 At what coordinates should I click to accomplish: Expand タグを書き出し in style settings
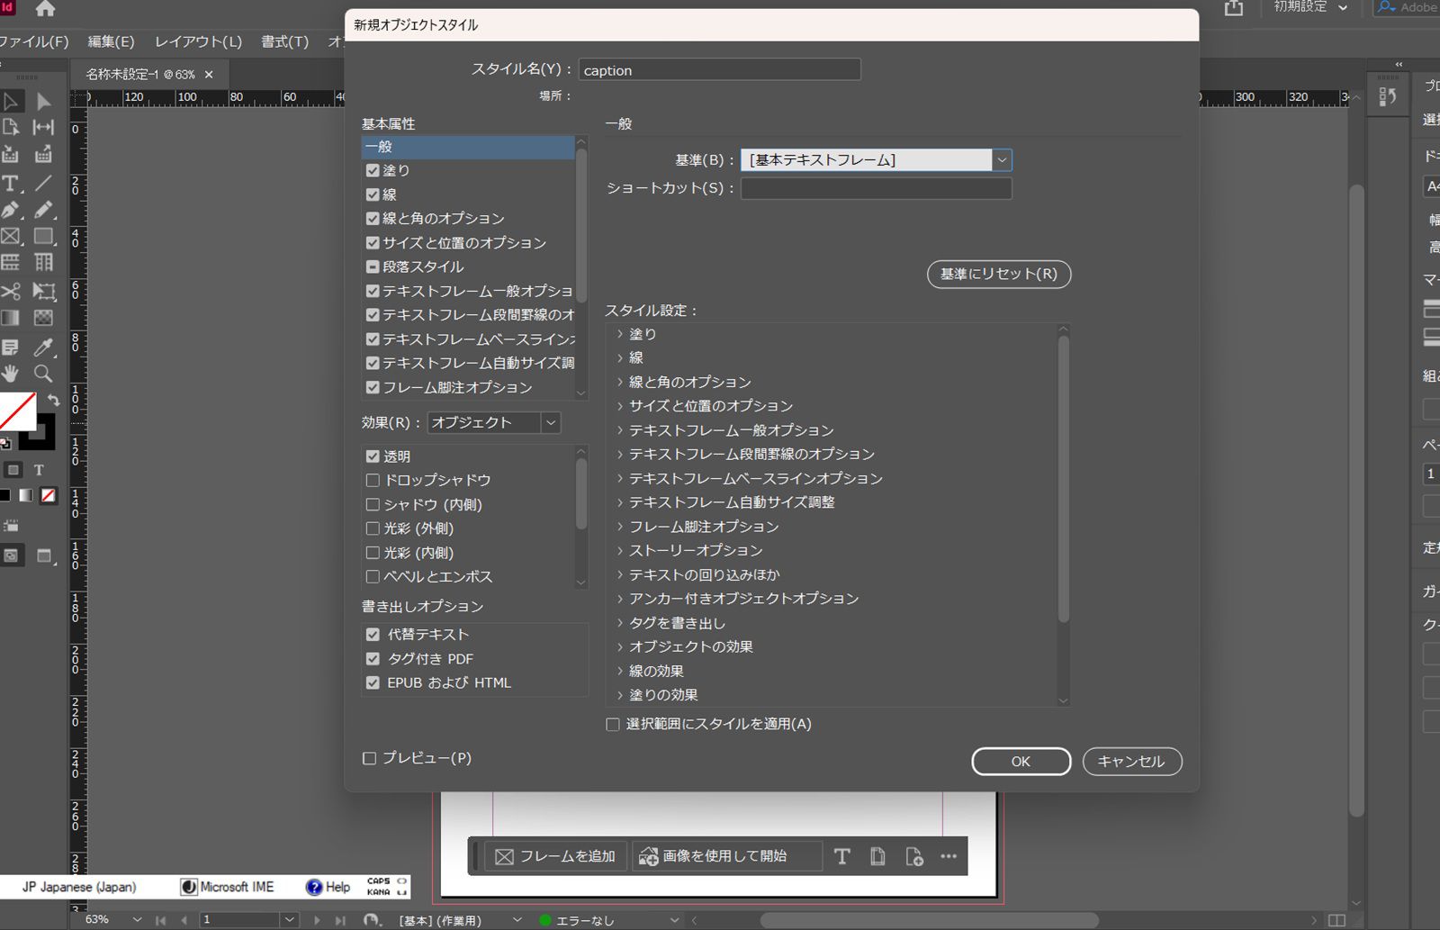pyautogui.click(x=620, y=623)
